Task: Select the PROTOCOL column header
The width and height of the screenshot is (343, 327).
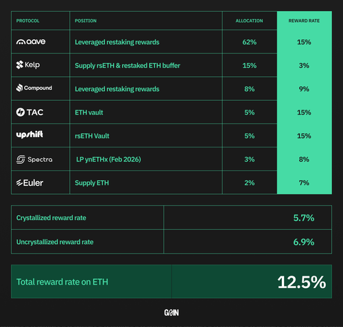Action: click(x=27, y=21)
